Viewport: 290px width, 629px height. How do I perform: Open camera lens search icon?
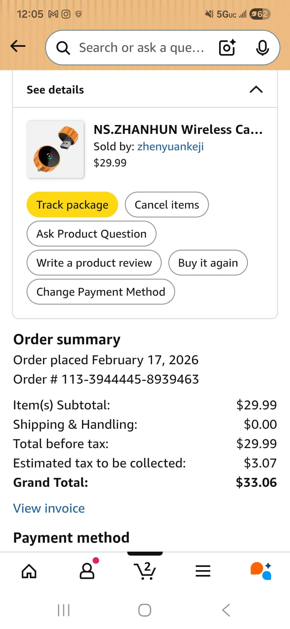coord(227,48)
